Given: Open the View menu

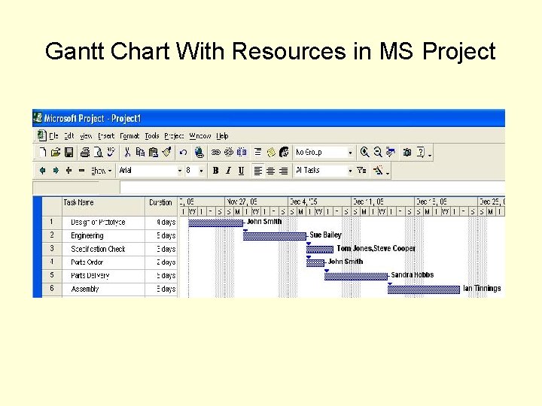Looking at the screenshot, I should 86,136.
